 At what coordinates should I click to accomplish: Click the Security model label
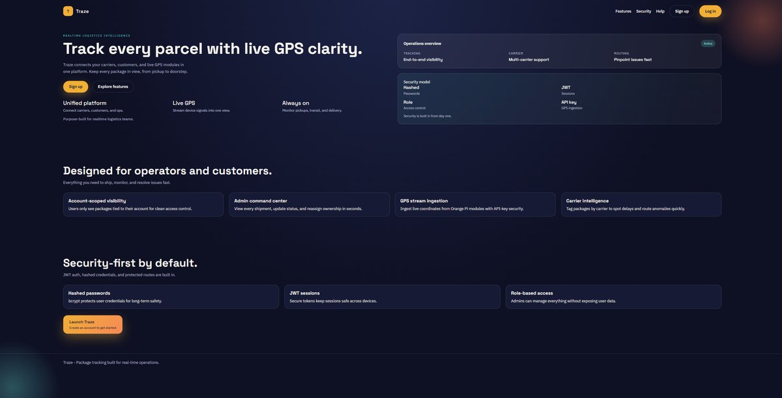click(x=416, y=82)
